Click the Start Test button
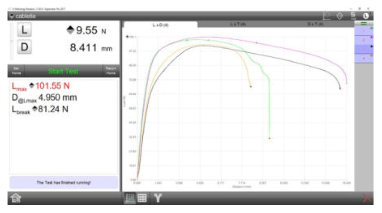 point(63,72)
